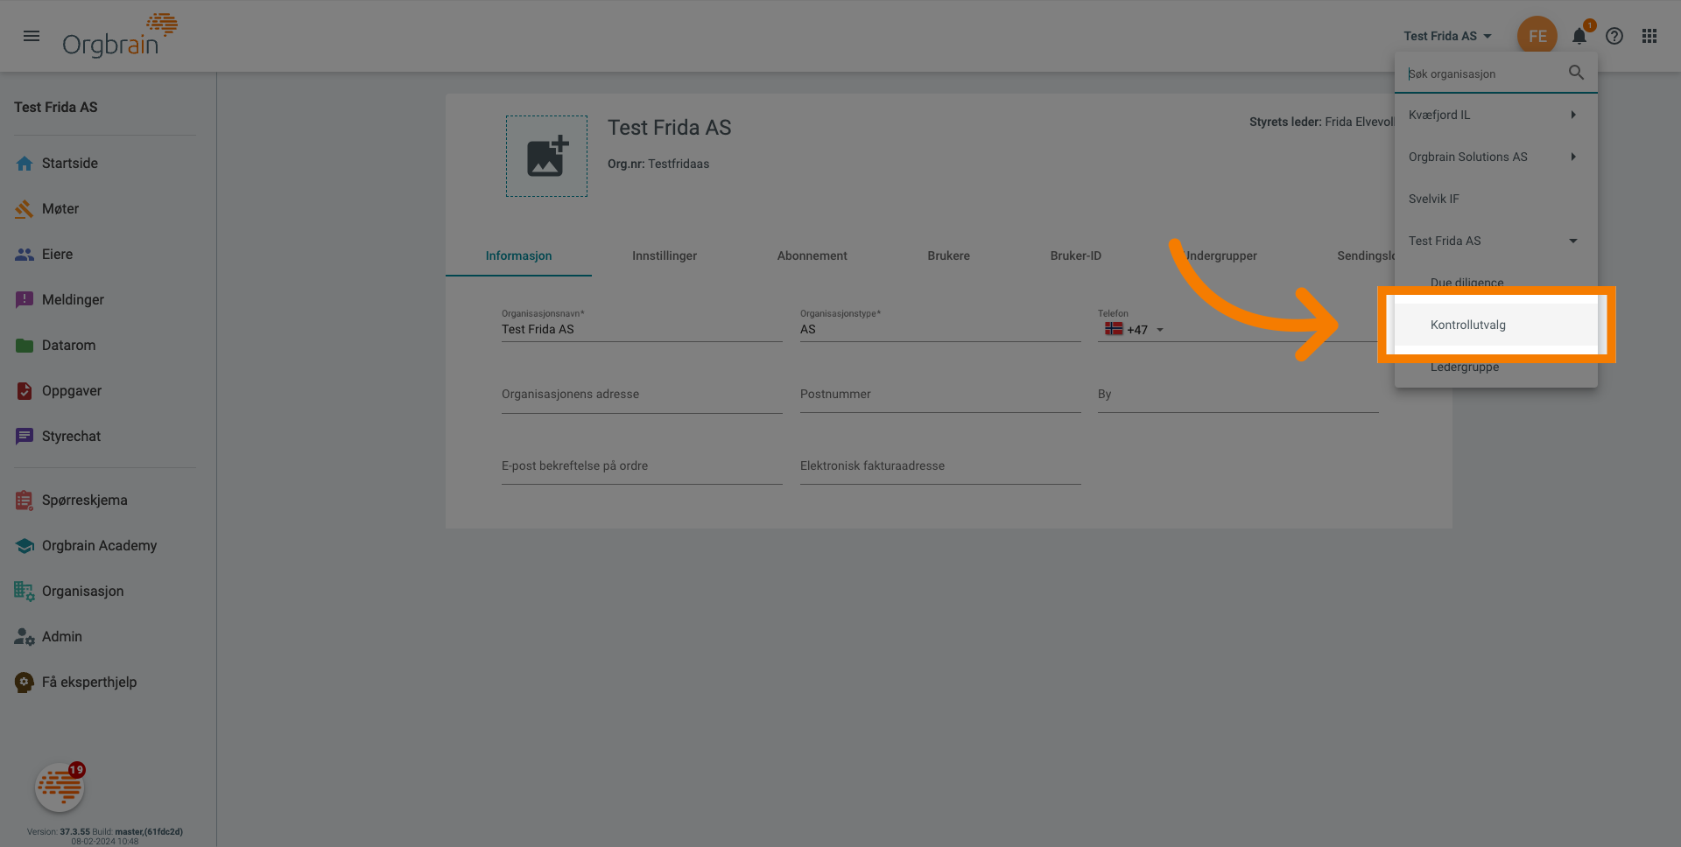Image resolution: width=1681 pixels, height=847 pixels.
Task: Click the By field
Action: click(x=1238, y=395)
